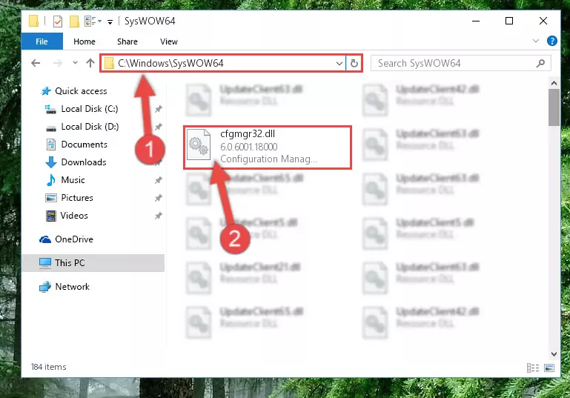The height and width of the screenshot is (398, 570).
Task: Maximize the SysWOW64 window
Action: coord(509,21)
